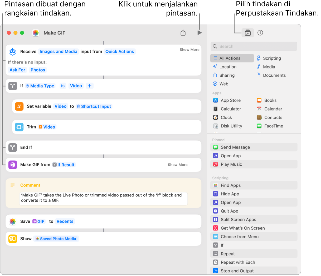Click the End If action icon

13,147
